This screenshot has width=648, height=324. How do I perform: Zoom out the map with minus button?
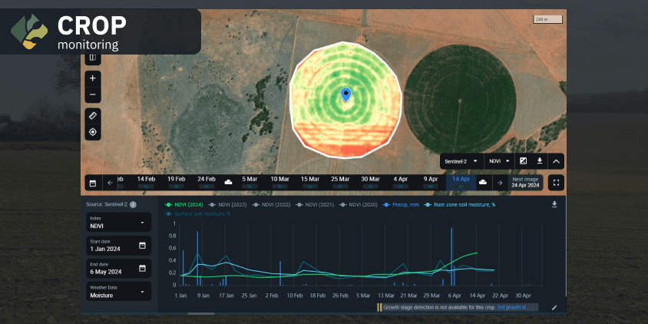point(93,94)
